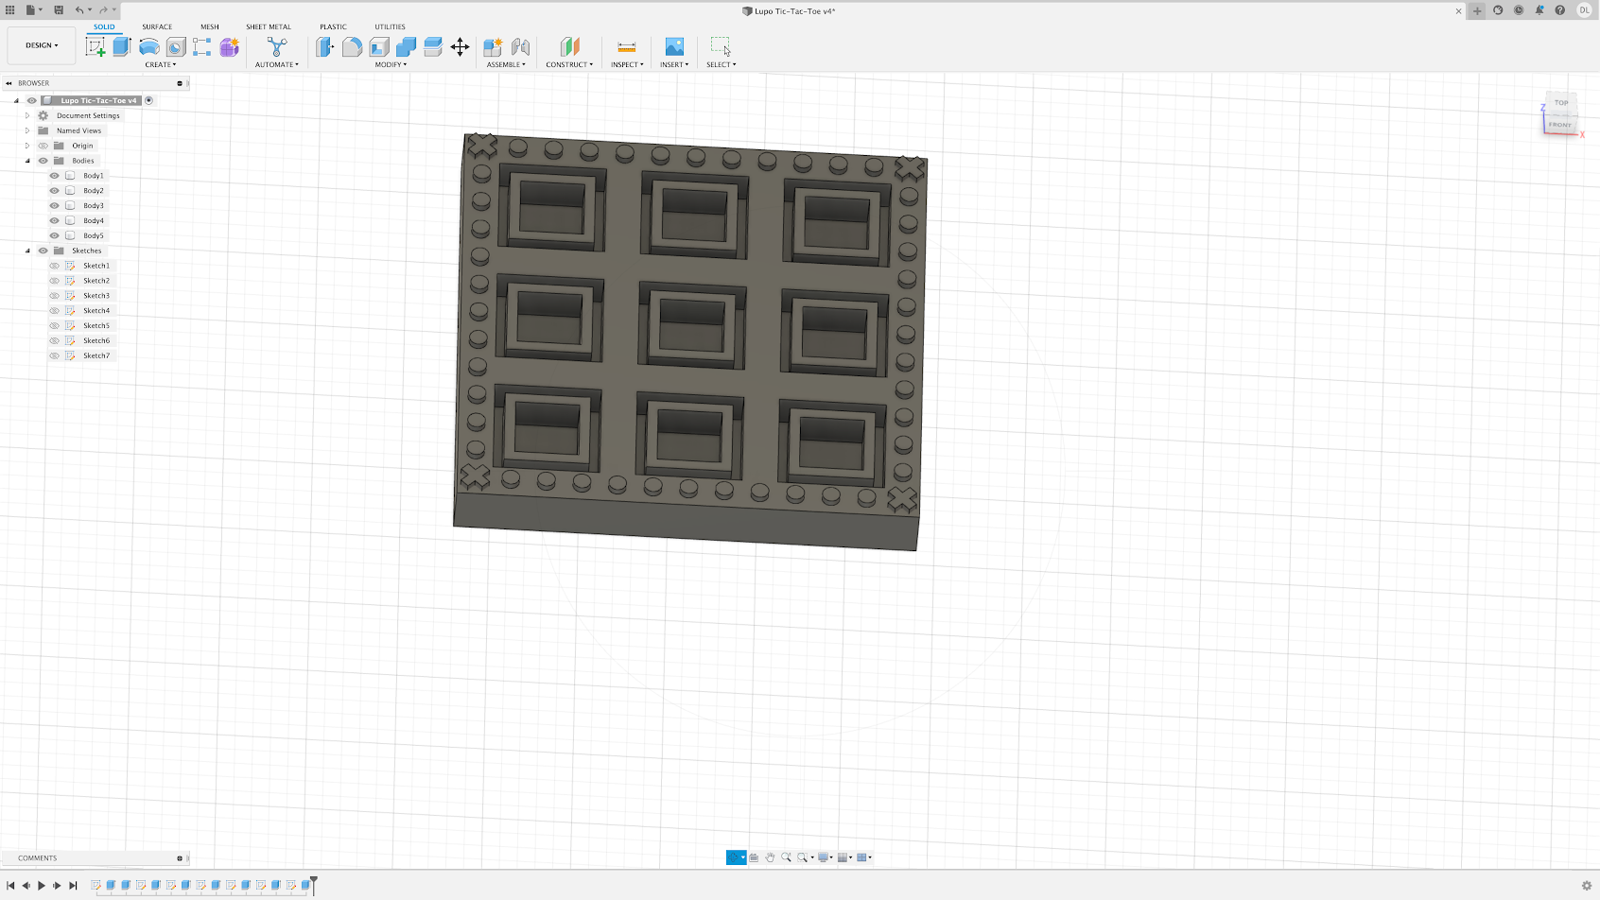Select the Create Sketch tool
Image resolution: width=1600 pixels, height=900 pixels.
tap(96, 47)
